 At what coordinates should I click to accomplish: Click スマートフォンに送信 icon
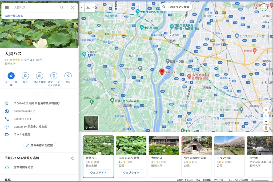54,76
